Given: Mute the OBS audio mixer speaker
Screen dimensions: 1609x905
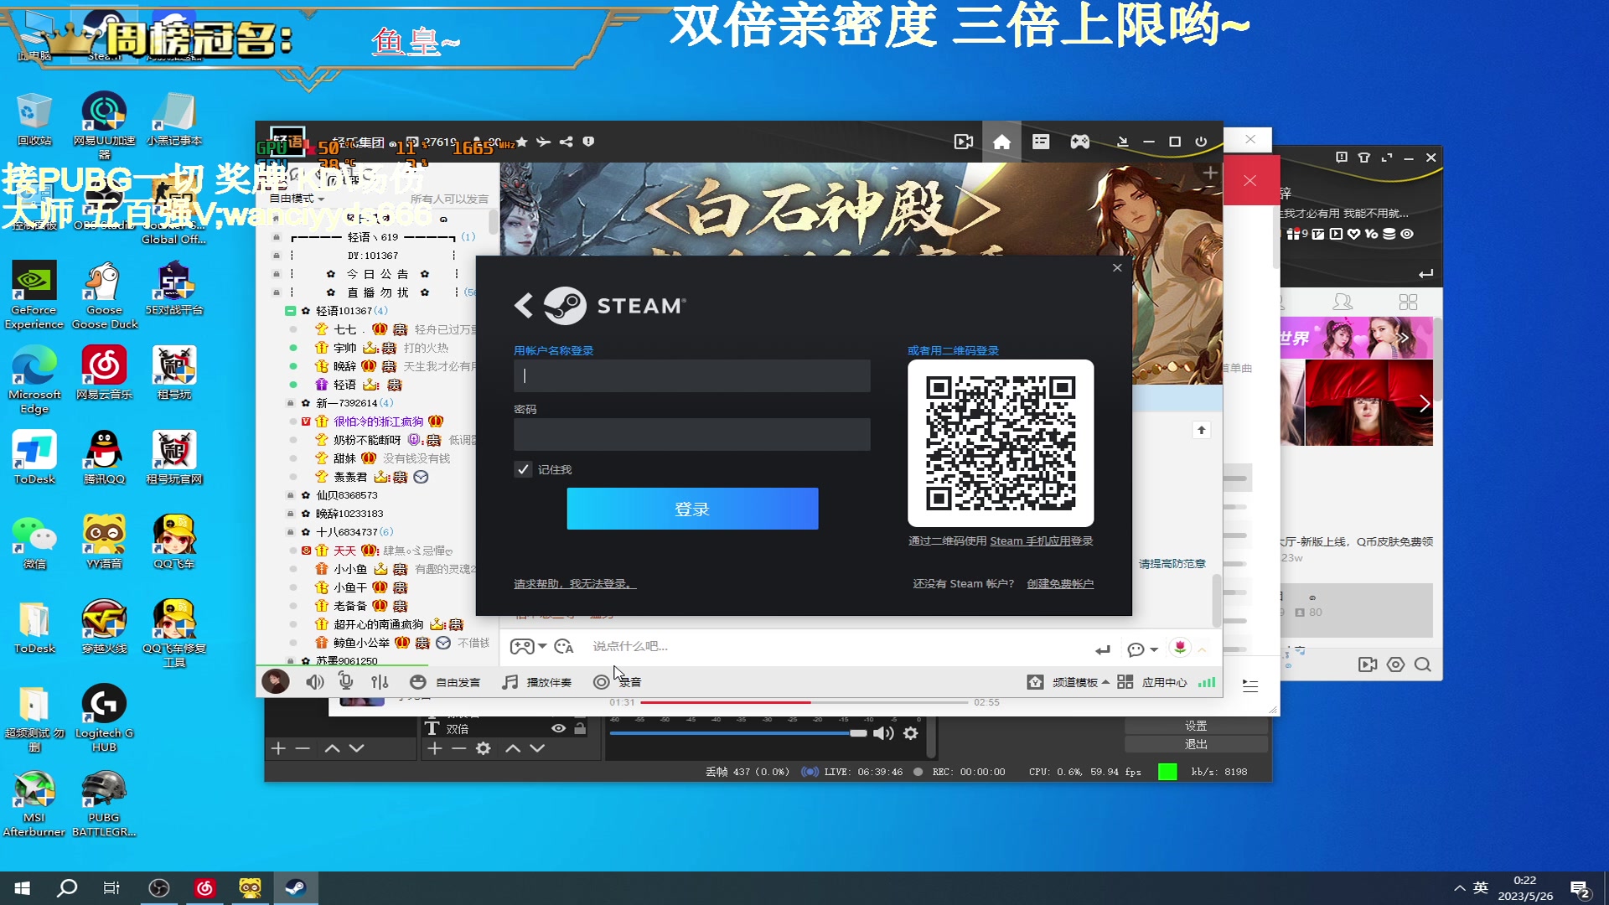Looking at the screenshot, I should [883, 733].
